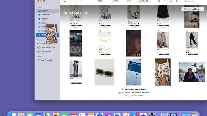Select the bedroom video lasting 0:59
The width and height of the screenshot is (207, 116).
(x=192, y=16)
